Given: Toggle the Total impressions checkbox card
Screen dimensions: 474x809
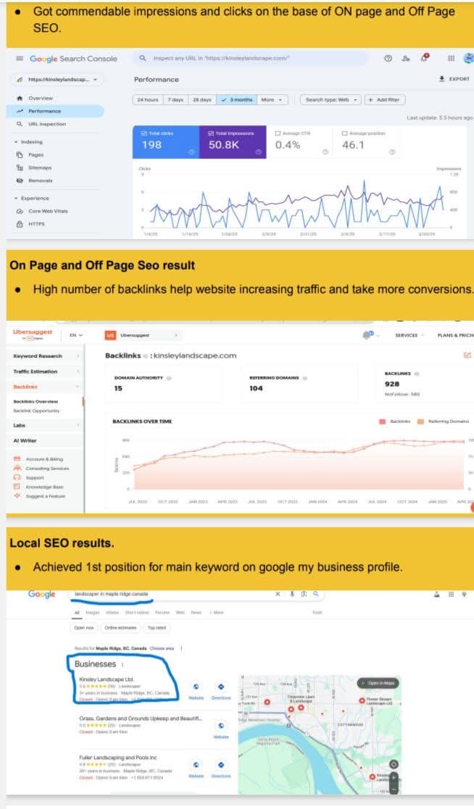Looking at the screenshot, I should pos(233,142).
